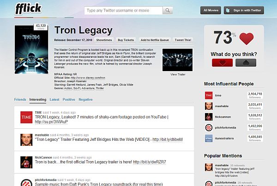277x186 pixels.
Task: Play the Tron Legacy trailer video
Action: 178,60
